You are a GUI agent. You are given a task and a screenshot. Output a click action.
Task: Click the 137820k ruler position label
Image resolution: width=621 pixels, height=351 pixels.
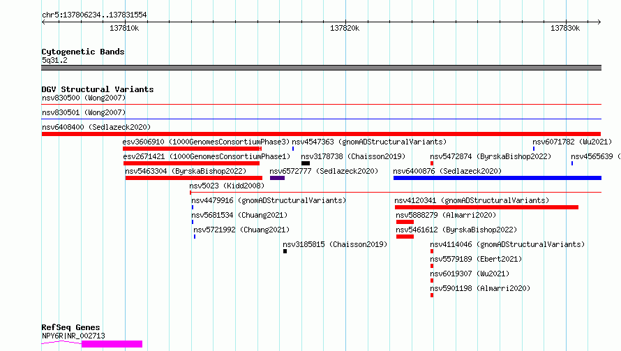[x=345, y=28]
